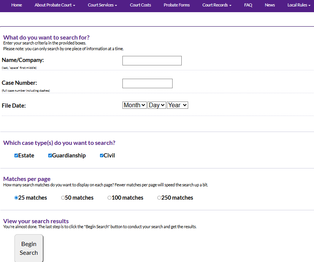The width and height of the screenshot is (314, 262).
Task: Click the Name/Company text field
Action: pos(152,61)
